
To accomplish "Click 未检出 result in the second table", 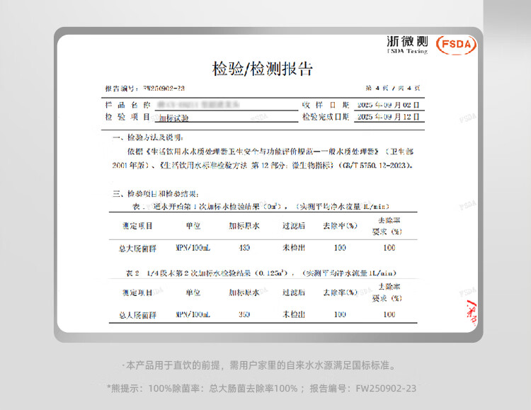I will pos(293,313).
